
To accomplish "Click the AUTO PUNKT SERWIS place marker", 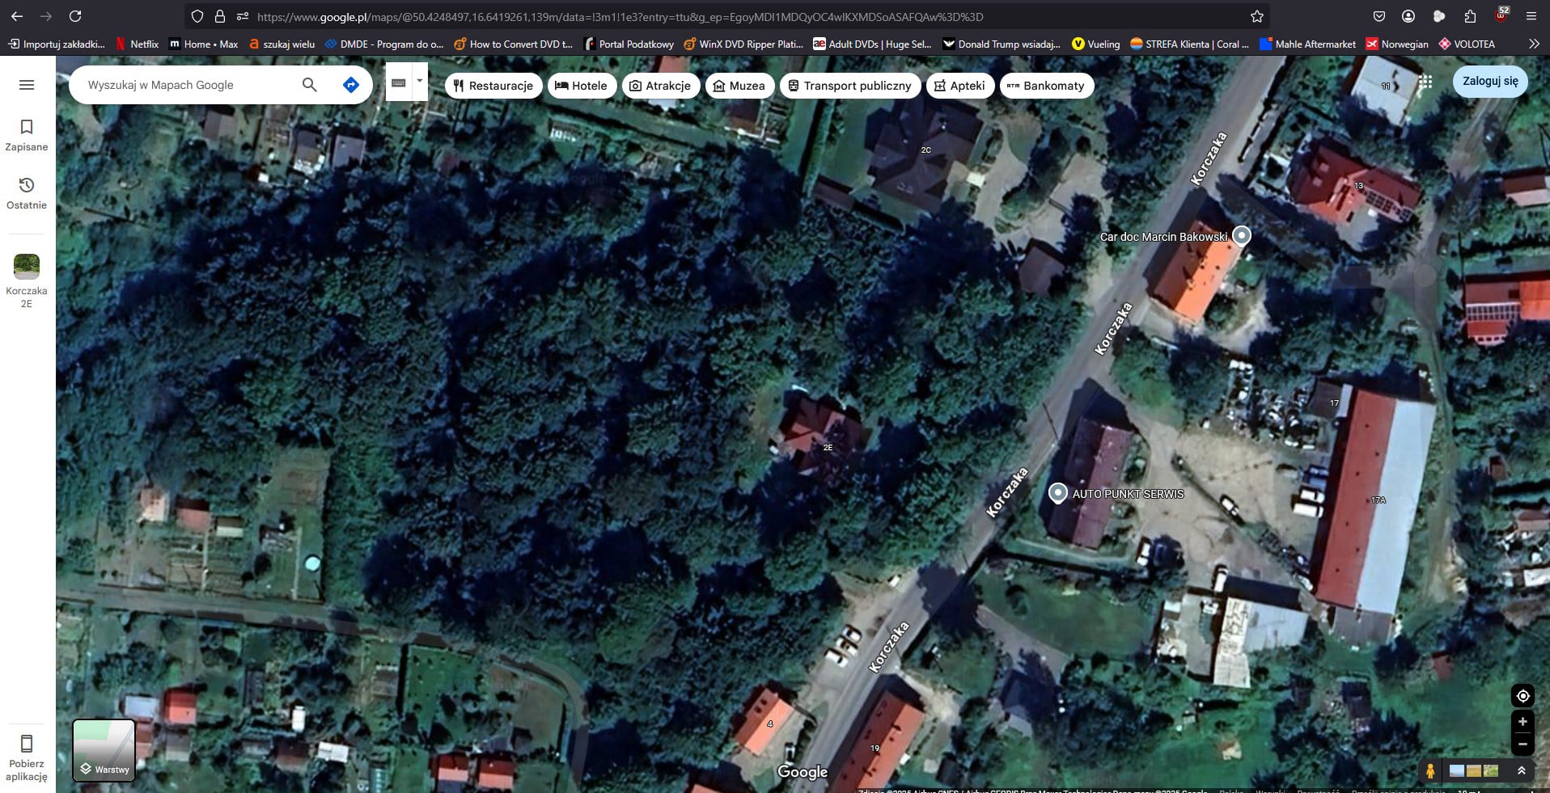I will coord(1057,492).
